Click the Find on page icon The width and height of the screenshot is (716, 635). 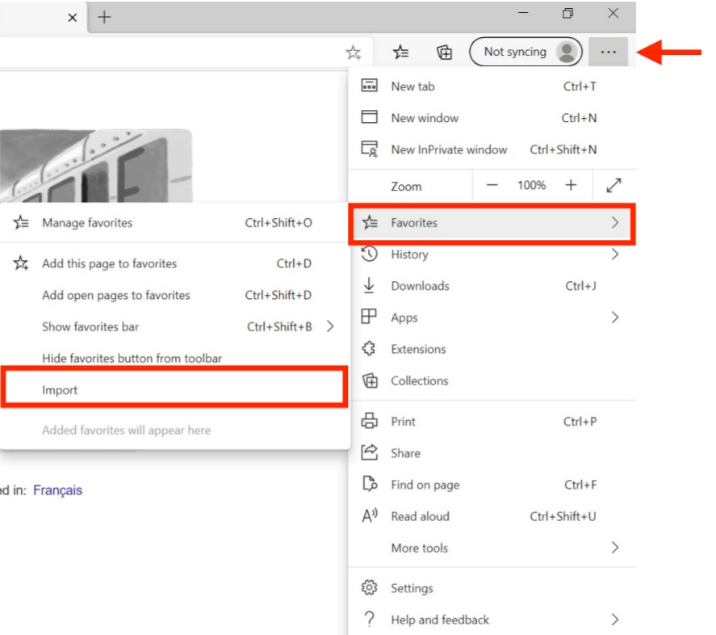[370, 484]
